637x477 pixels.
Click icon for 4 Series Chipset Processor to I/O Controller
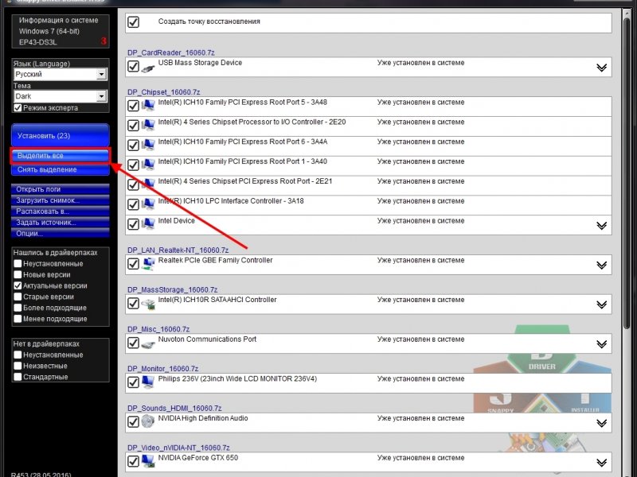[x=148, y=126]
